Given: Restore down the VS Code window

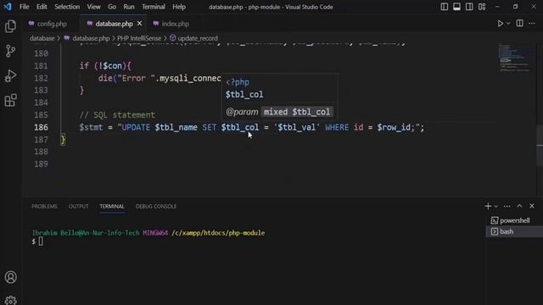Looking at the screenshot, I should coord(515,7).
